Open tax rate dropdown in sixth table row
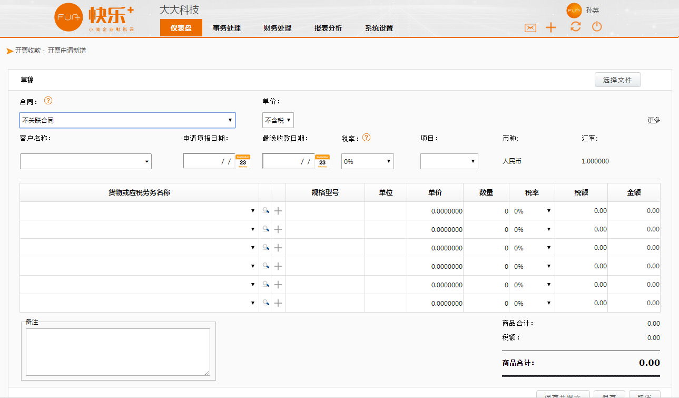679x398 pixels. click(x=532, y=303)
